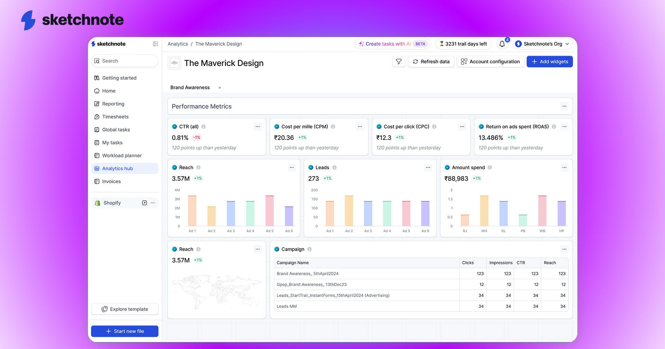Click Ad 2 bar in Leads chart
665x349 pixels.
(x=349, y=211)
